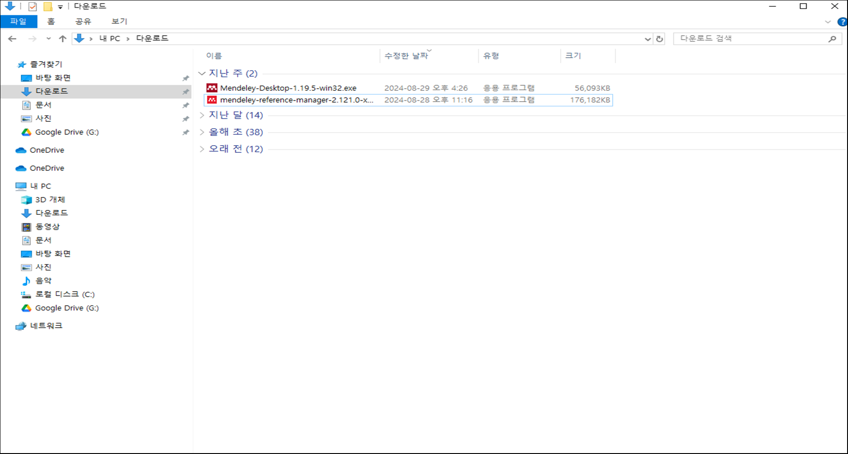The image size is (848, 454).
Task: Click the 동영상 film icon
Action: pos(27,227)
